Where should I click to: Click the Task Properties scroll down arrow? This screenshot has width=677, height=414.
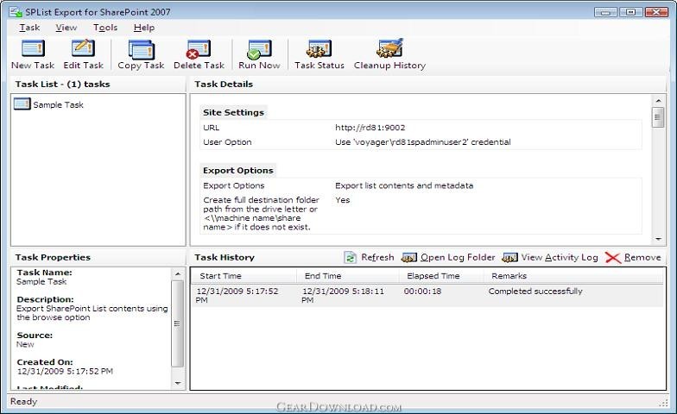click(178, 383)
